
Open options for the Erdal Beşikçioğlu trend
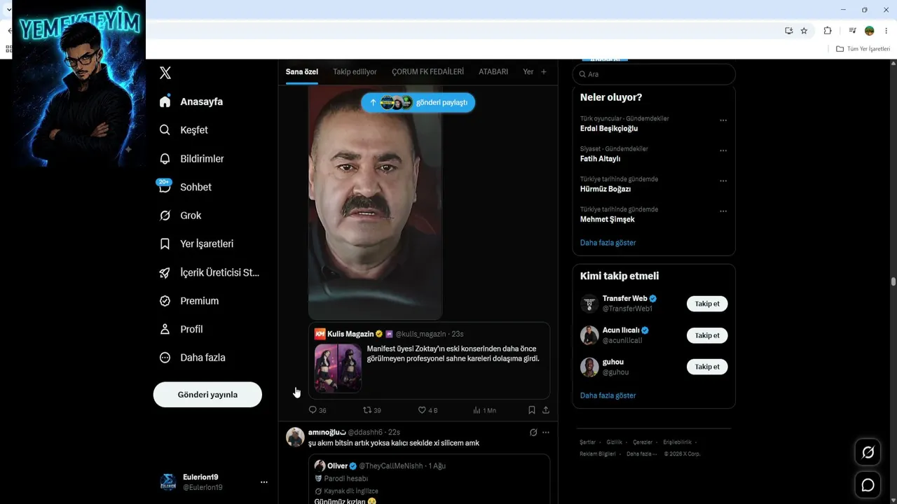click(723, 120)
